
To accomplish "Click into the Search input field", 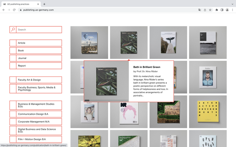I will tap(39, 29).
